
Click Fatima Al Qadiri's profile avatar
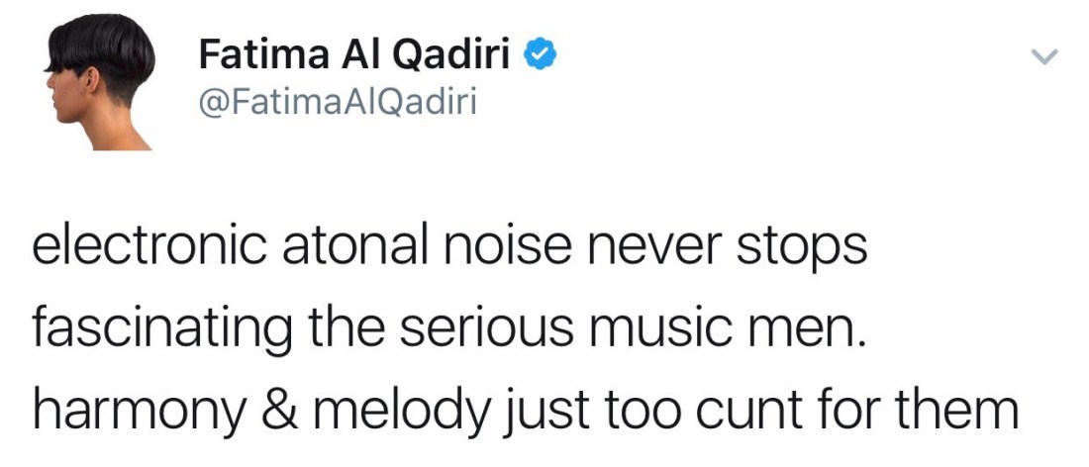(x=101, y=85)
